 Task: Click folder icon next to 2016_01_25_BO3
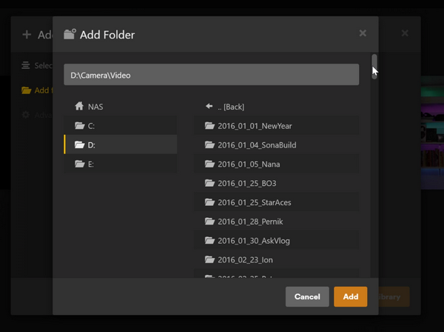209,184
